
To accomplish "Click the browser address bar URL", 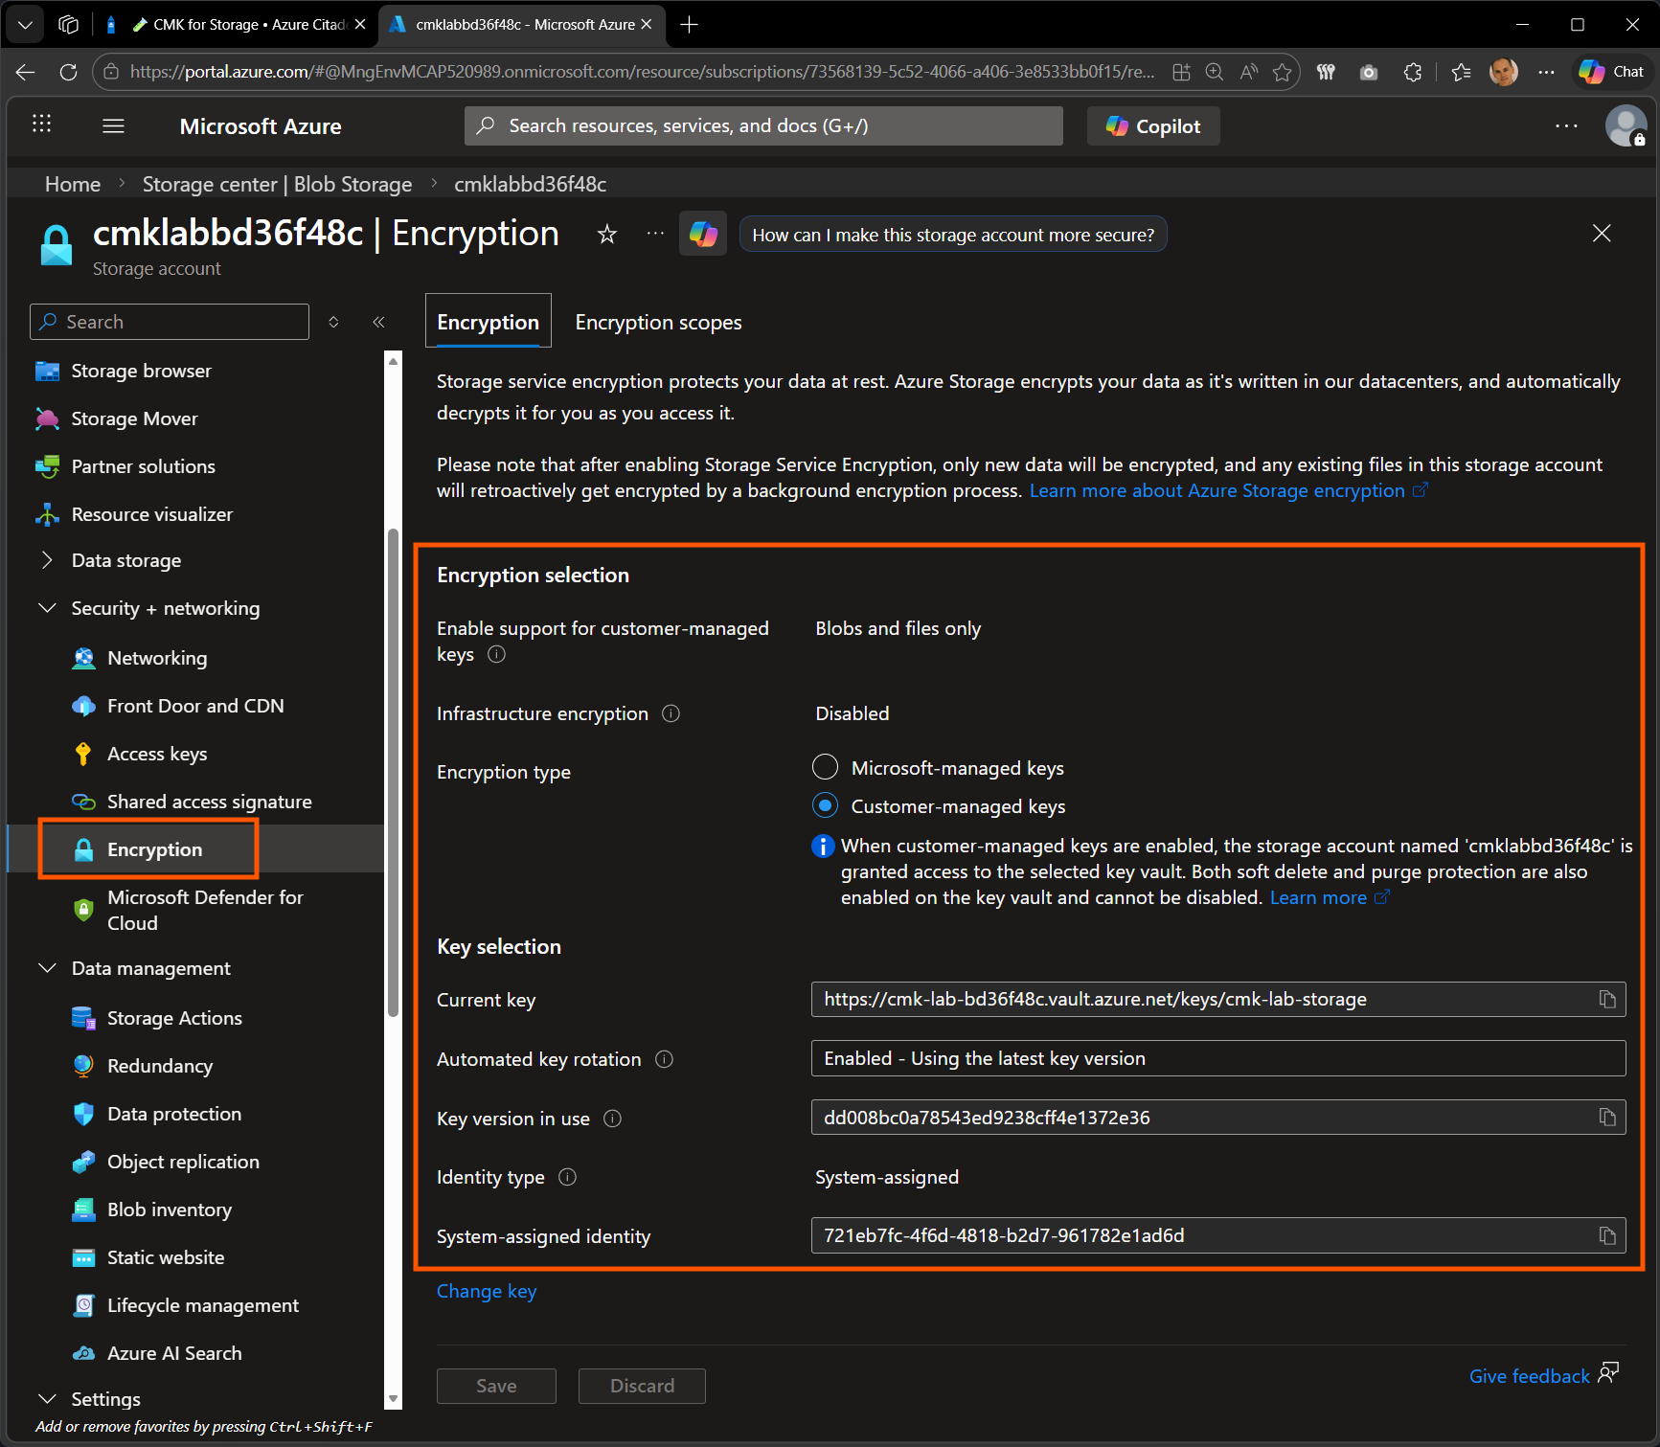I will click(x=642, y=72).
